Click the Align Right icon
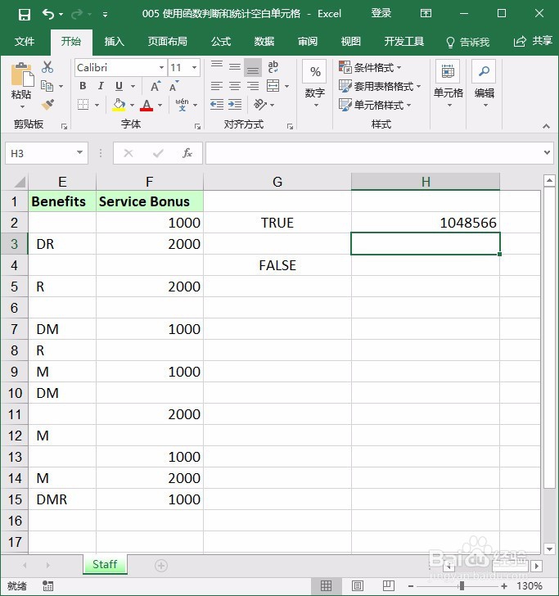Screen dimensions: 559x596 253,86
